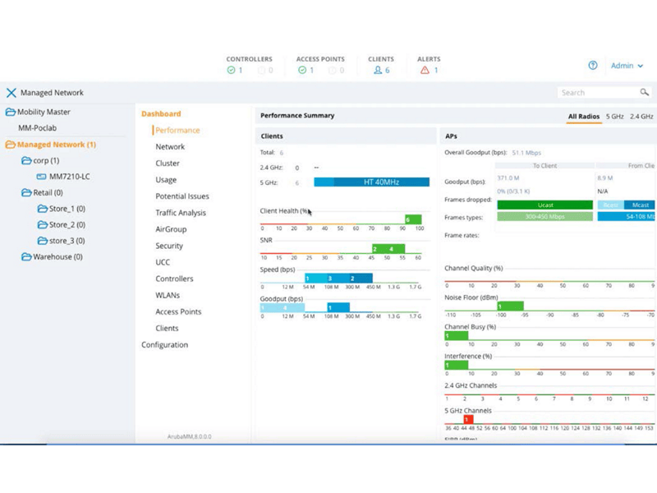Click the MM7210-LC controller icon

(42, 176)
